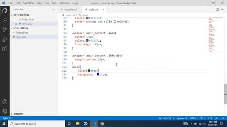227x127 pixels.
Task: Open the Terminal menu
Action: (65, 3)
